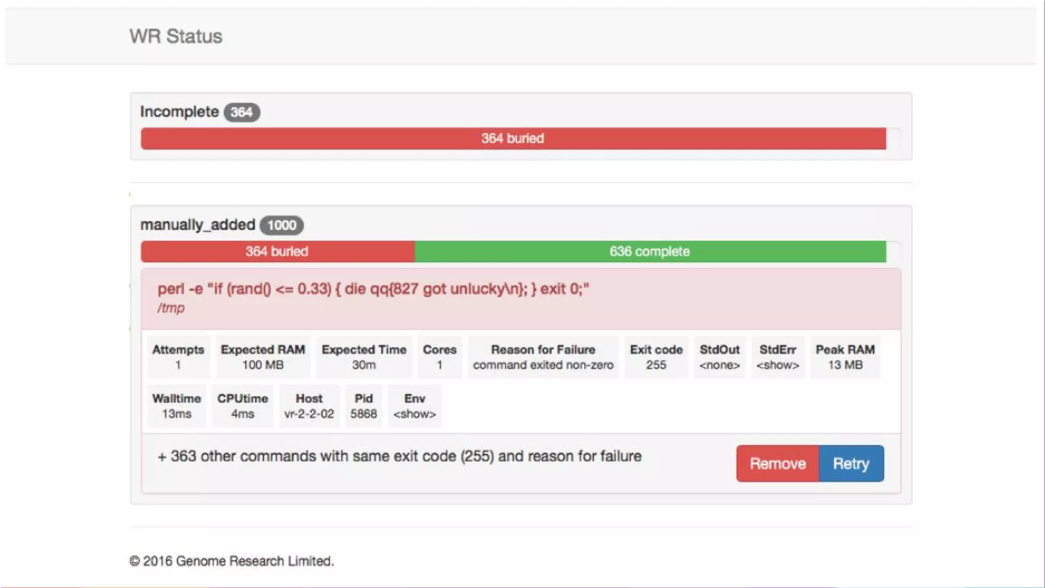1045x588 pixels.
Task: Show the StdErr output
Action: click(778, 365)
